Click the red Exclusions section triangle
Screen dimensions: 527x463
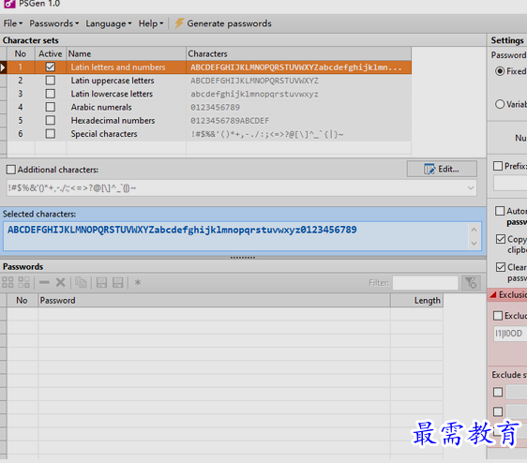click(493, 294)
